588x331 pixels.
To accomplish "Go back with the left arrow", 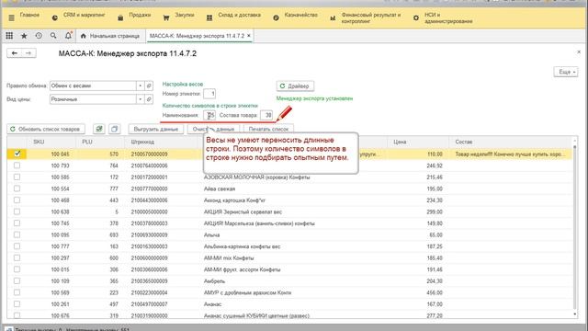I will 15,53.
